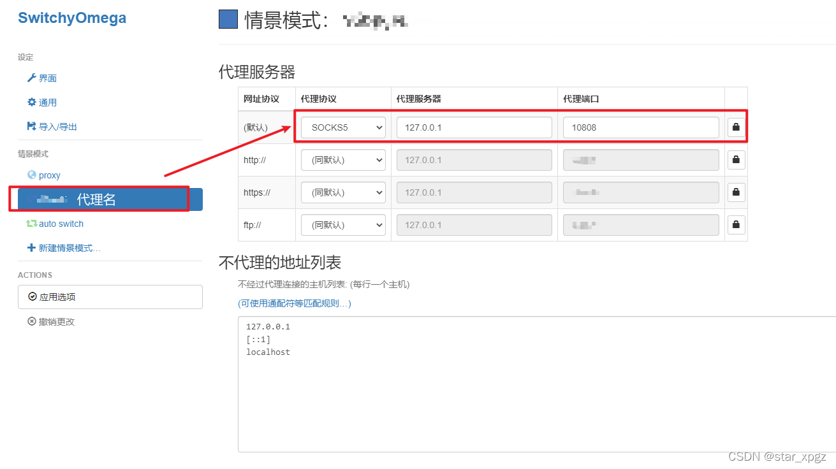
Task: Click the switch arrows icon beside auto switch
Action: pyautogui.click(x=31, y=224)
